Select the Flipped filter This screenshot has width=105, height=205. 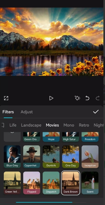click(32, 183)
